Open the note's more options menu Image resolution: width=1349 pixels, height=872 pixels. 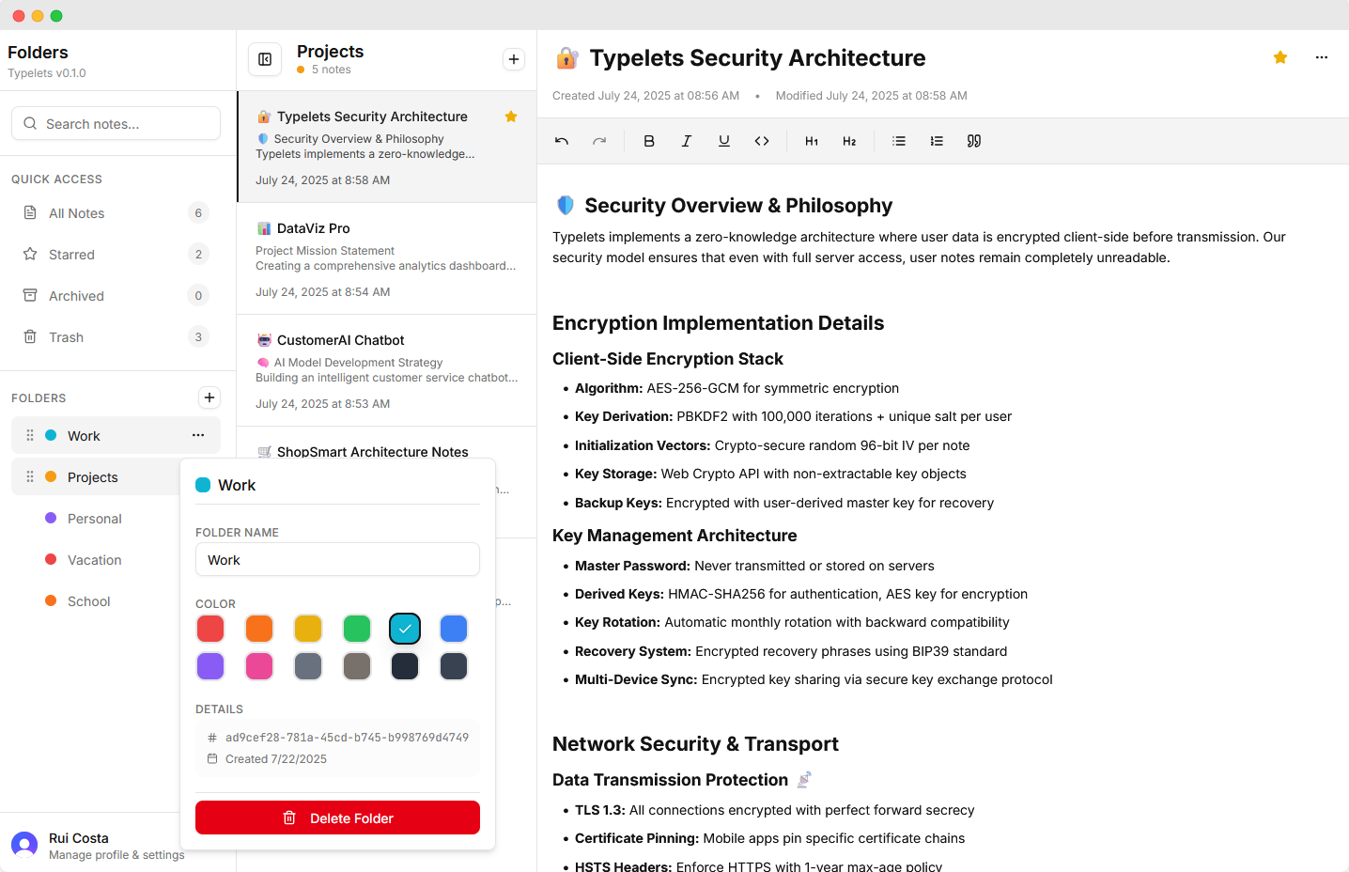(1322, 57)
